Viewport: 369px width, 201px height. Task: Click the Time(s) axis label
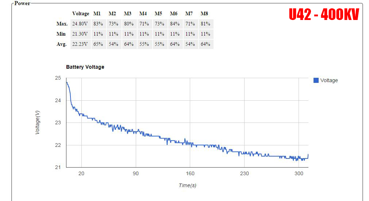point(187,185)
